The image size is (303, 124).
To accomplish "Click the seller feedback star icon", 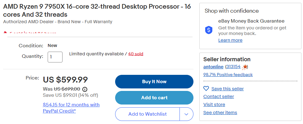I will pos(245,67).
